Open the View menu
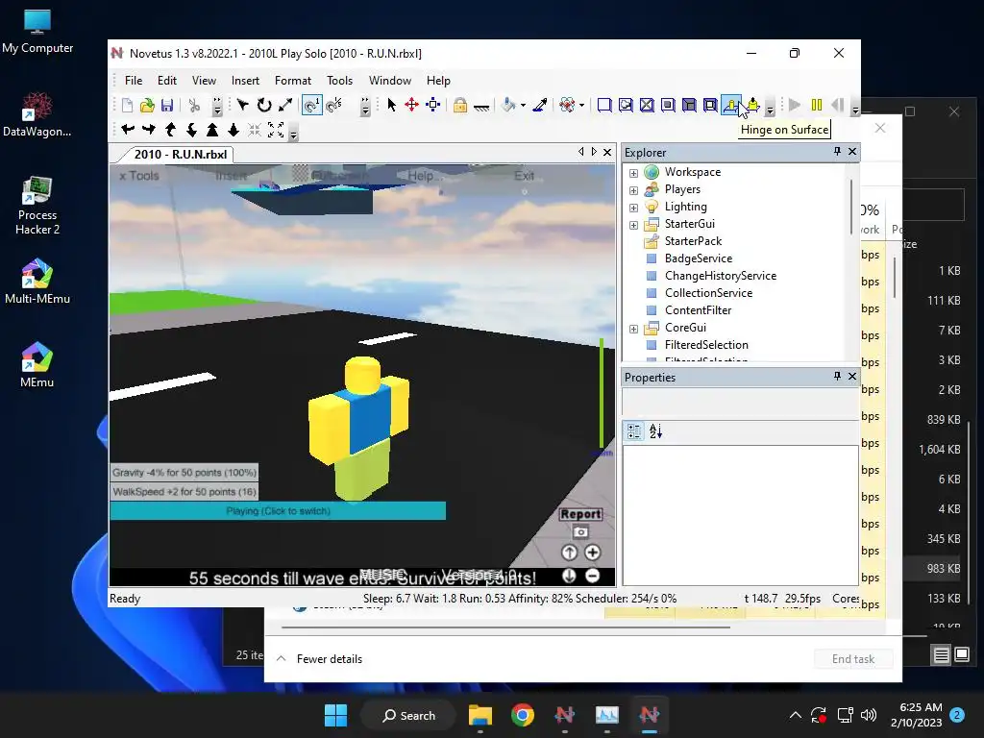The height and width of the screenshot is (738, 984). tap(204, 81)
